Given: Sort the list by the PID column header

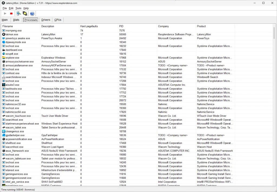Looking at the screenshot, I should click(121, 26).
